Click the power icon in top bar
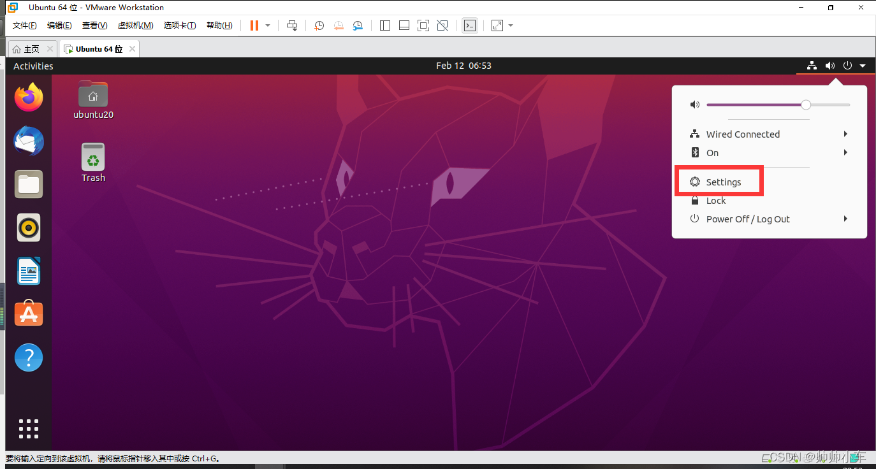 tap(847, 66)
